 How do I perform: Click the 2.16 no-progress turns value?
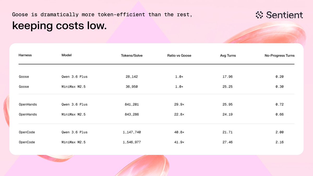279,142
